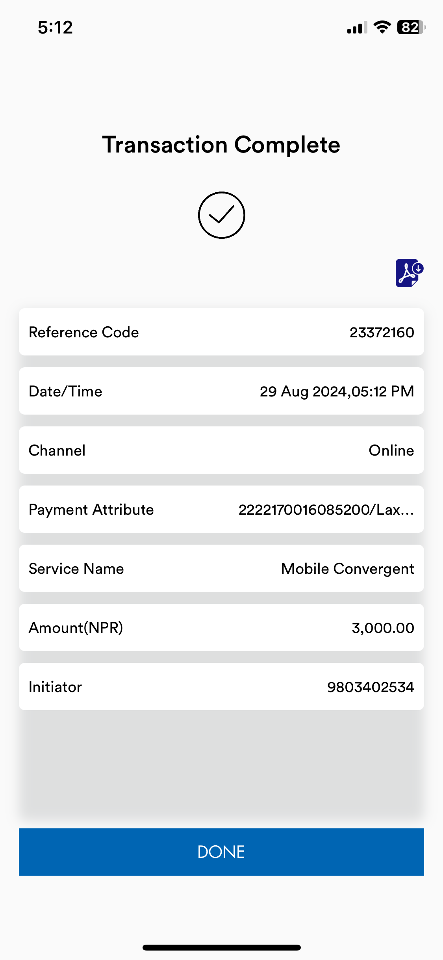Tap the Wi-Fi status icon
Viewport: 443px width, 960px height.
click(382, 27)
